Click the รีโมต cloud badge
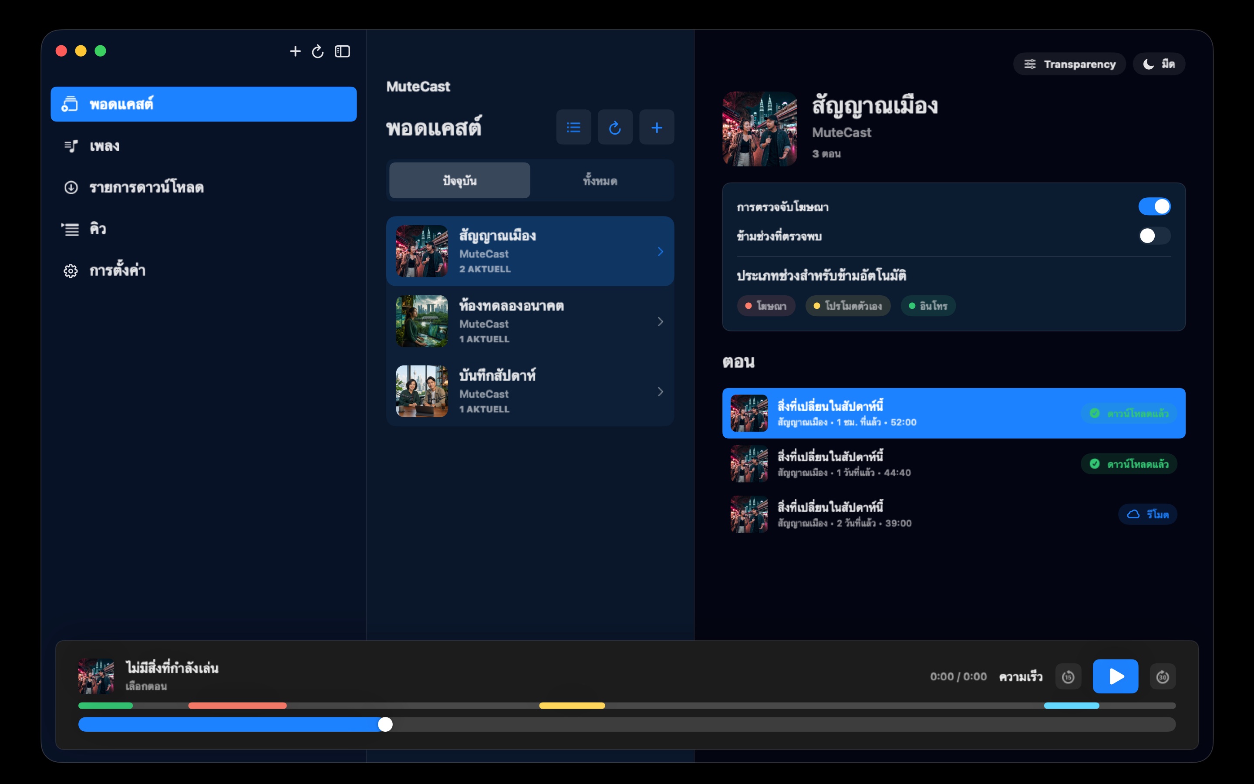This screenshot has height=784, width=1254. 1147,514
